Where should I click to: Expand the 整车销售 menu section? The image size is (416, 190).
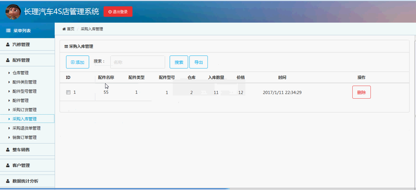(x=27, y=150)
